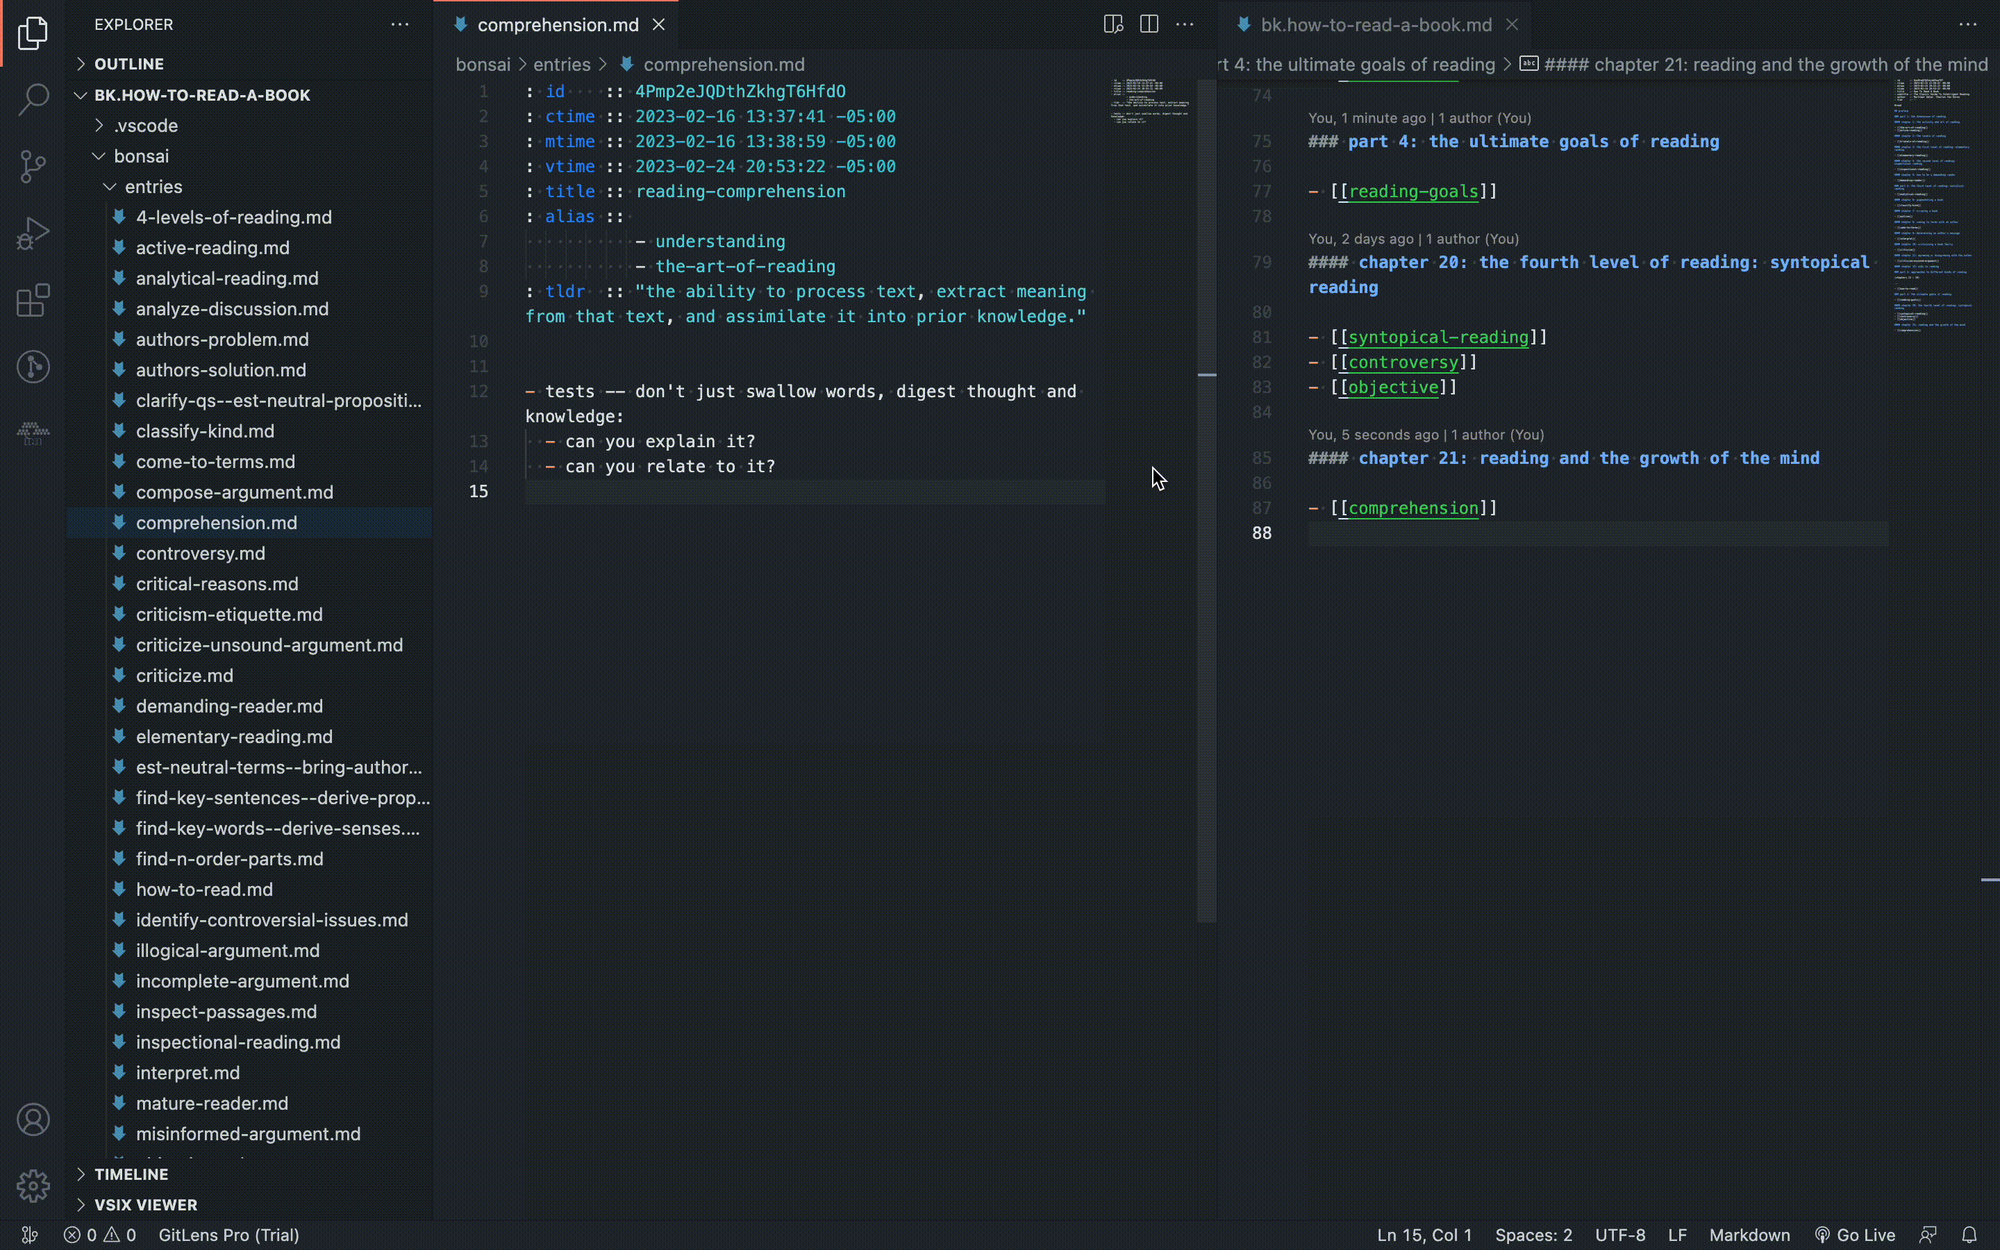Open Explorer views and more actions menu
Viewport: 2000px width, 1250px height.
pos(400,24)
